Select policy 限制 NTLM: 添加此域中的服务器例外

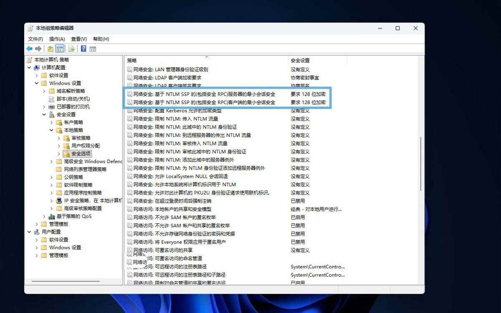click(184, 160)
